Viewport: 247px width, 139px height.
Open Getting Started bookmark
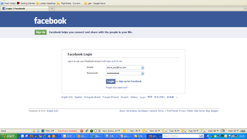[26, 3]
